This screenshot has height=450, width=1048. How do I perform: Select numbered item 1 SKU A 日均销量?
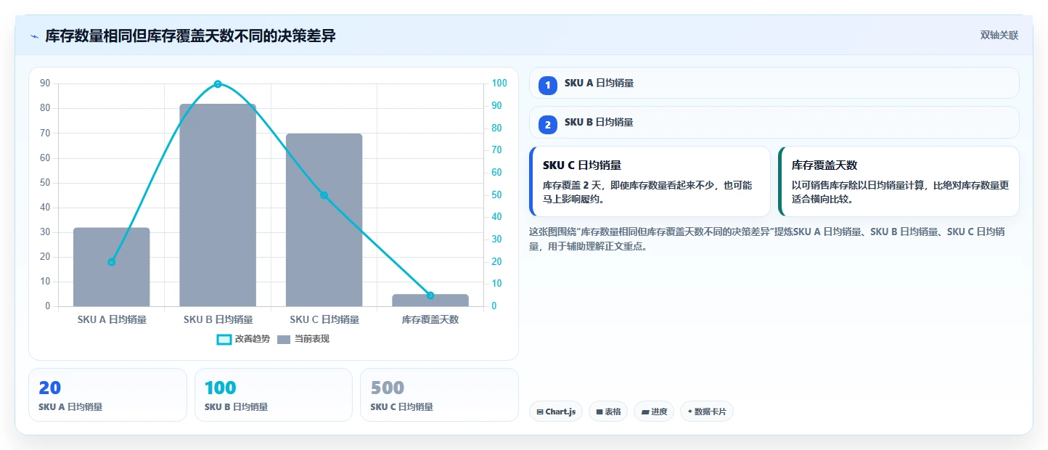point(774,83)
